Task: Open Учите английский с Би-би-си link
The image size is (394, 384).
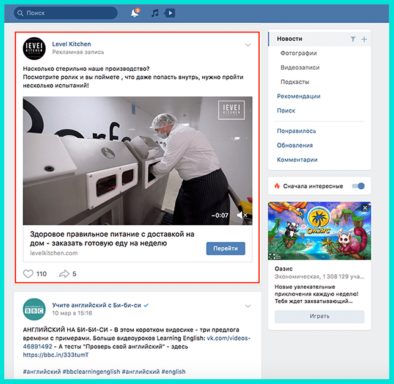Action: coord(97,305)
